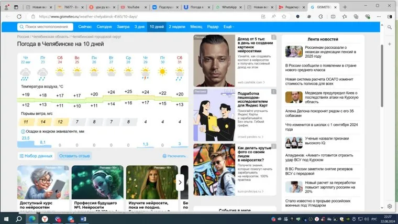The width and height of the screenshot is (398, 224).
Task: Select the Месяц forecast tab
Action: click(196, 26)
